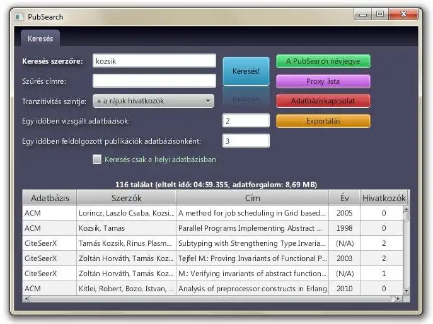
Task: Click the year cell 1998
Action: pyautogui.click(x=344, y=228)
